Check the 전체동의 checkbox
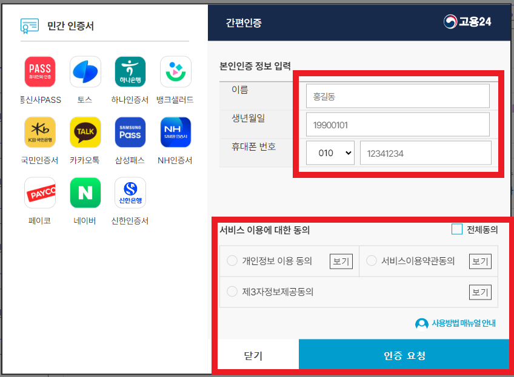Screen dimensions: 514x377 coord(457,229)
